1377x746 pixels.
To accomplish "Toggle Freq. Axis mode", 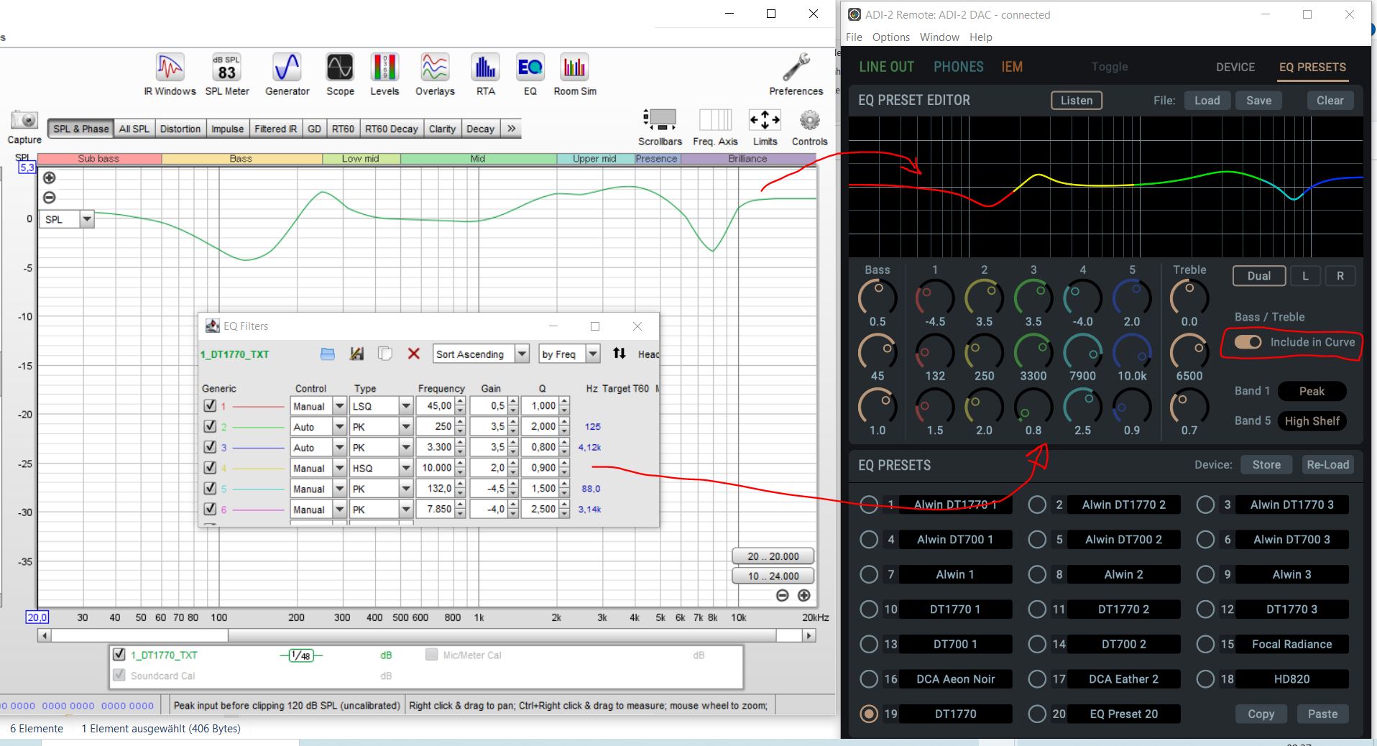I will (715, 127).
